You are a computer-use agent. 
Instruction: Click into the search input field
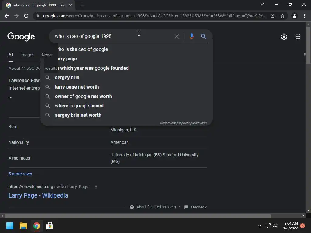(113, 36)
